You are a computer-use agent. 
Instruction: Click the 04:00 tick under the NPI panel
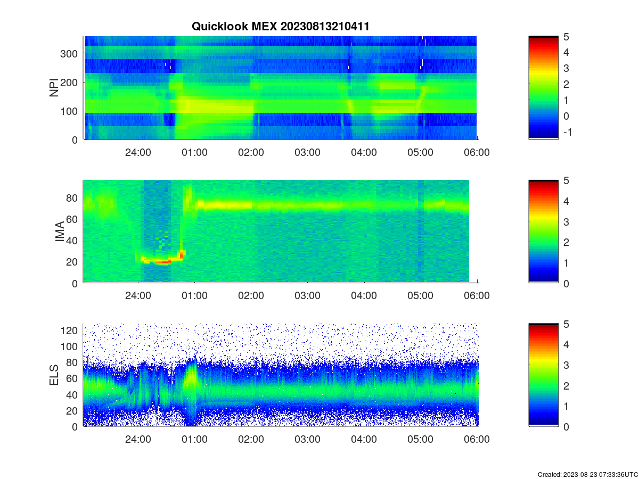click(x=364, y=152)
